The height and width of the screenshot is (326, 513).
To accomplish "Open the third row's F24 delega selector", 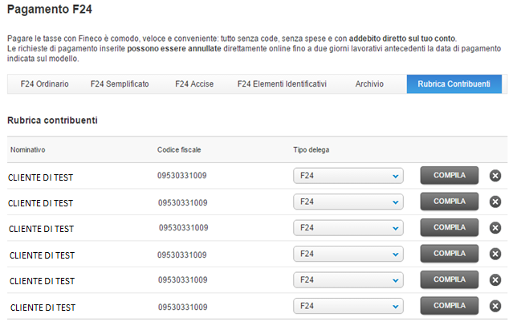I will pyautogui.click(x=348, y=227).
